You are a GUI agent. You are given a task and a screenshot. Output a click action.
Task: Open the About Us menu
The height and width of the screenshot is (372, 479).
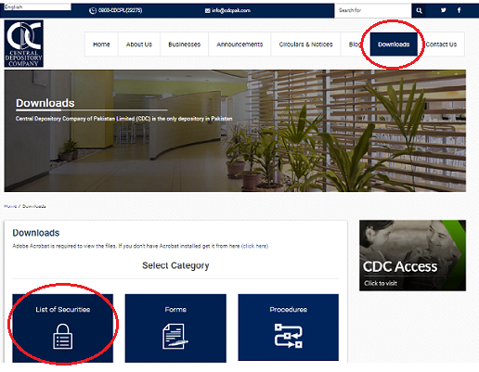tap(139, 45)
